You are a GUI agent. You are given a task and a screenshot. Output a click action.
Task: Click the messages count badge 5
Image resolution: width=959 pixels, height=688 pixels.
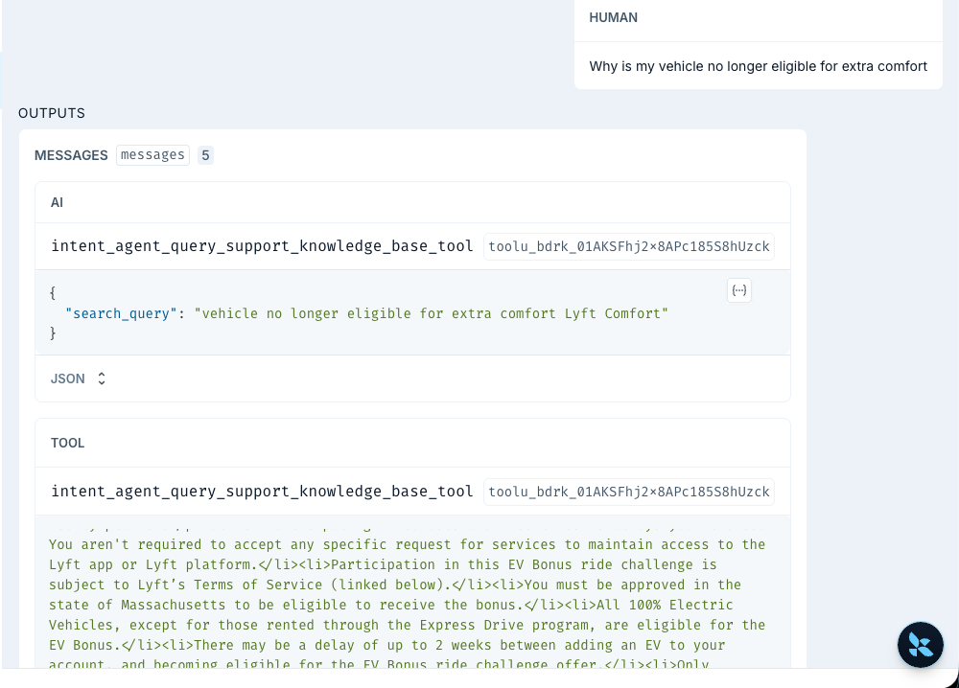(x=205, y=155)
